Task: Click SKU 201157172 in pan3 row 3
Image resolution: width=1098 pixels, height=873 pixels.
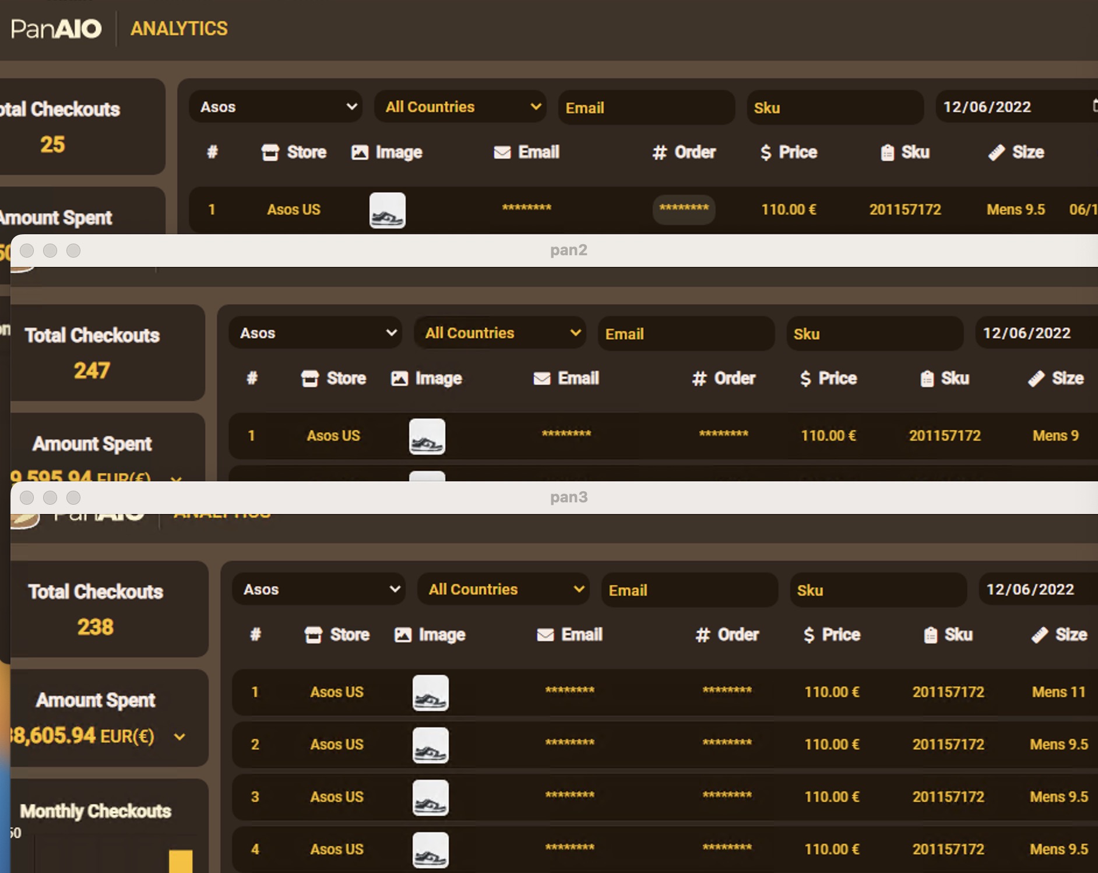Action: pos(948,797)
